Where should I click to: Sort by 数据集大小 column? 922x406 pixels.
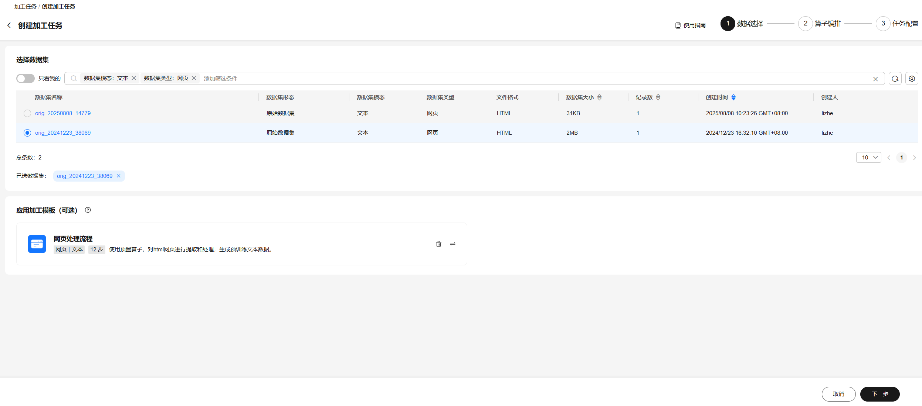599,97
